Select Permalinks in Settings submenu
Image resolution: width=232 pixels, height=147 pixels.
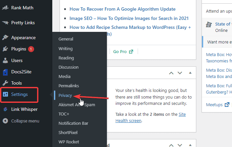[x=69, y=86]
